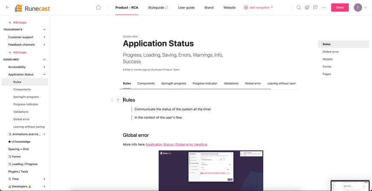Click the rocket icon in top bar

(307, 7)
